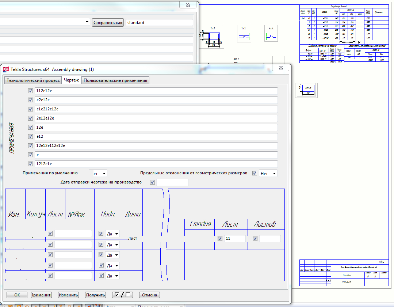The width and height of the screenshot is (394, 307).
Task: Click the "standard" name input field
Action: [159, 23]
